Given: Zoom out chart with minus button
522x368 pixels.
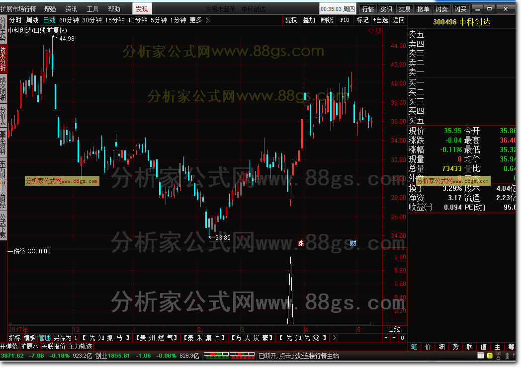Looking at the screenshot, I should click(394, 338).
